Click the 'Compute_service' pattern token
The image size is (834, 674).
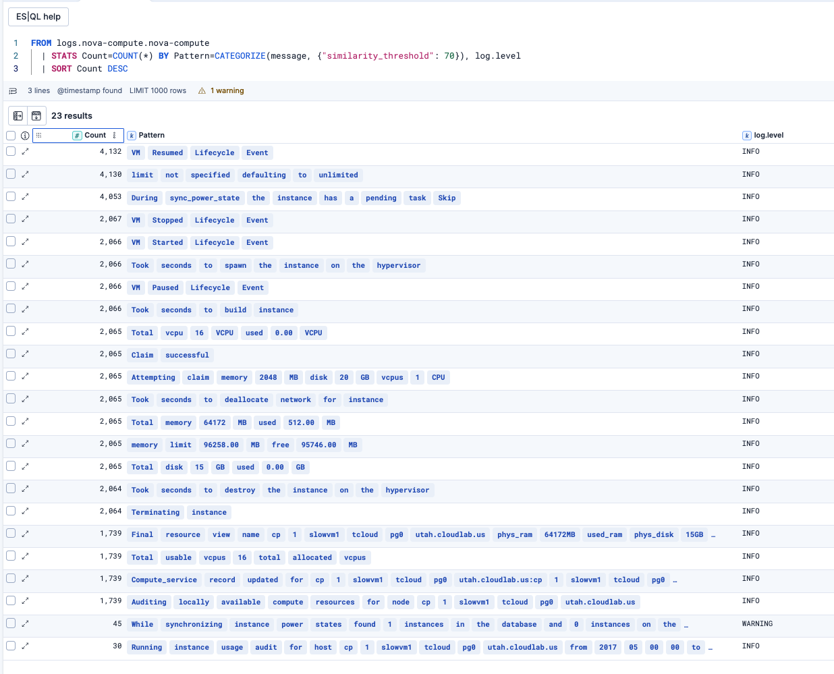point(164,580)
